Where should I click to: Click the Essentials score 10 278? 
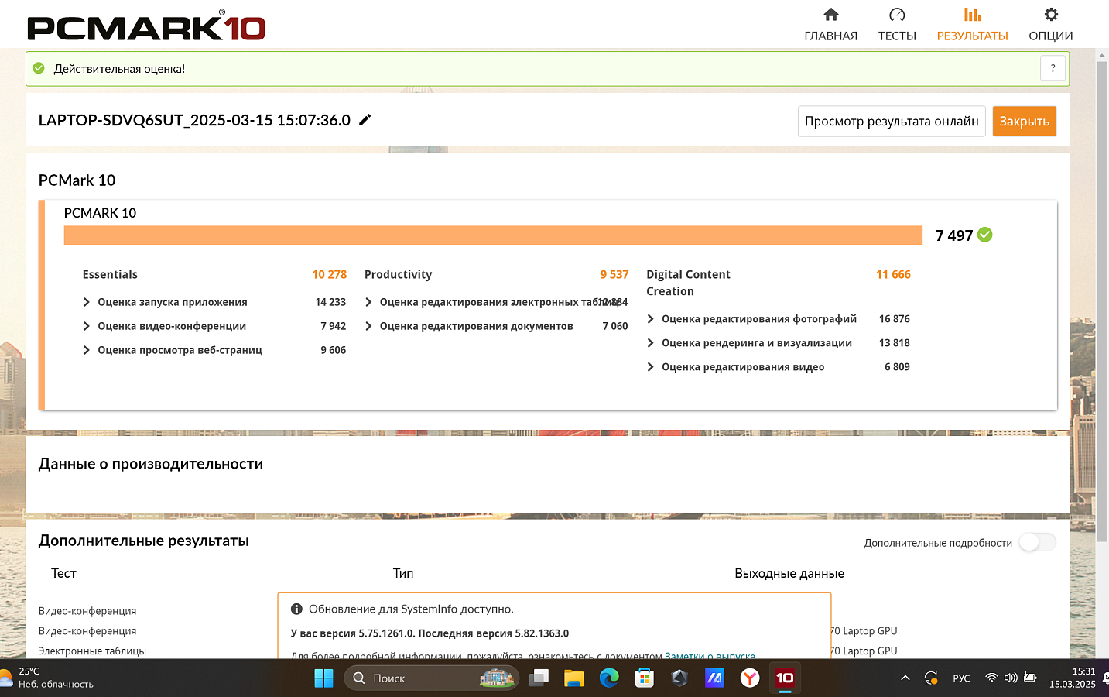pyautogui.click(x=329, y=274)
